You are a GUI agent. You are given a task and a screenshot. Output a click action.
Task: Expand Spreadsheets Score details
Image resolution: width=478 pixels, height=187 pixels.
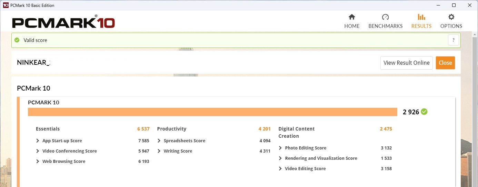coord(159,141)
